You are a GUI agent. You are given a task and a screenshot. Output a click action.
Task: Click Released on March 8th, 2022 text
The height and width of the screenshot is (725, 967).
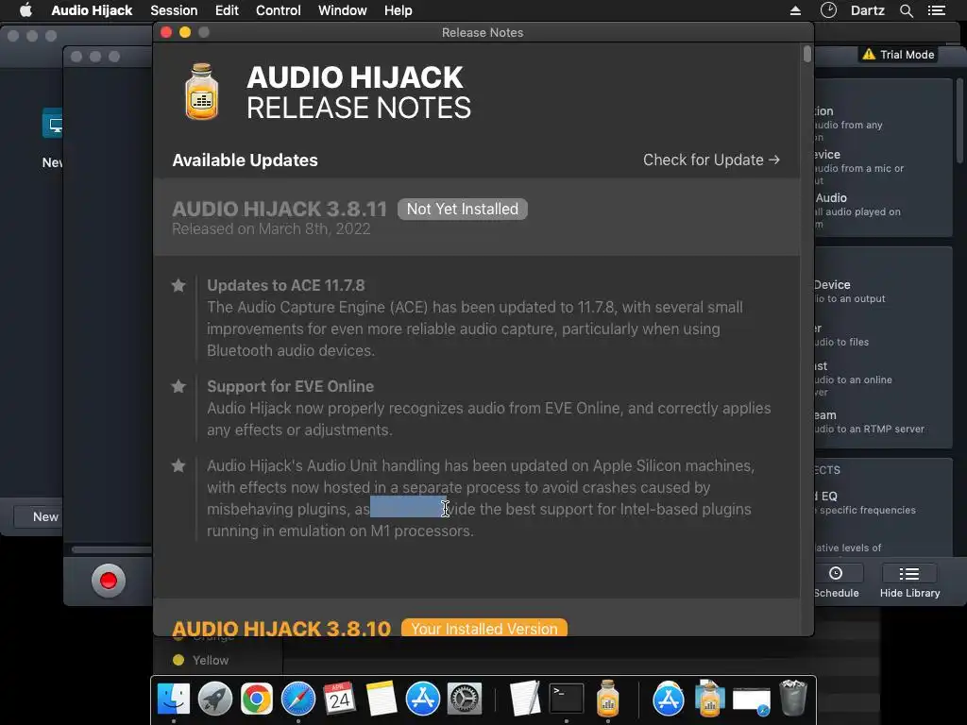click(x=271, y=228)
